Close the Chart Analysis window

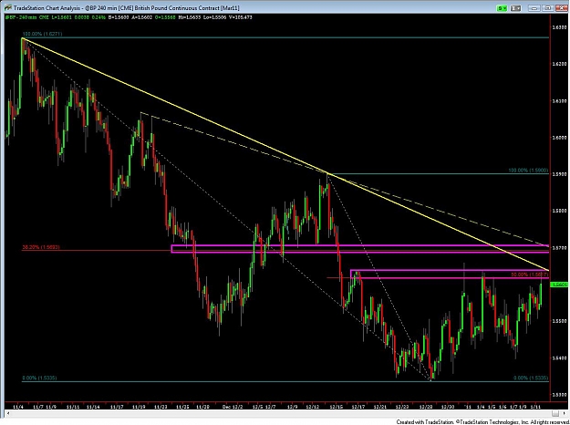click(560, 8)
